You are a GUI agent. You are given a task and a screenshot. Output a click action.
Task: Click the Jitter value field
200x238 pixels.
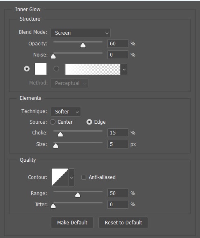(x=118, y=205)
